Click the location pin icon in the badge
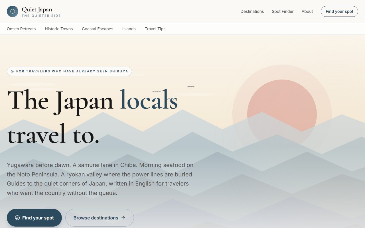Screen dimensions: 365x228 (12, 71)
